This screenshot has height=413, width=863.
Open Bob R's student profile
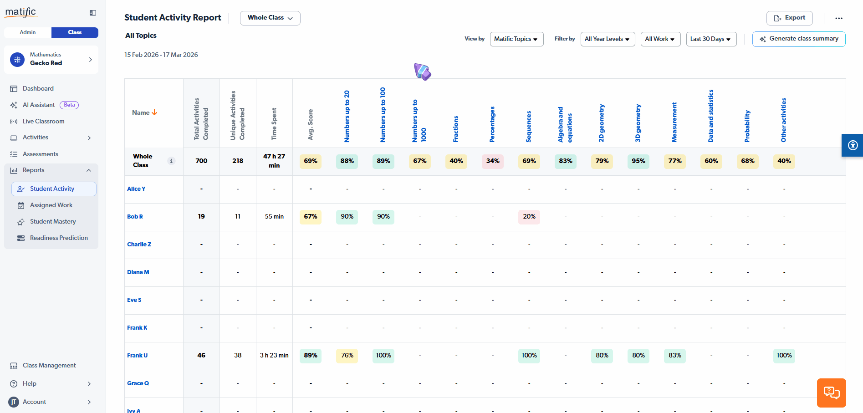[135, 217]
